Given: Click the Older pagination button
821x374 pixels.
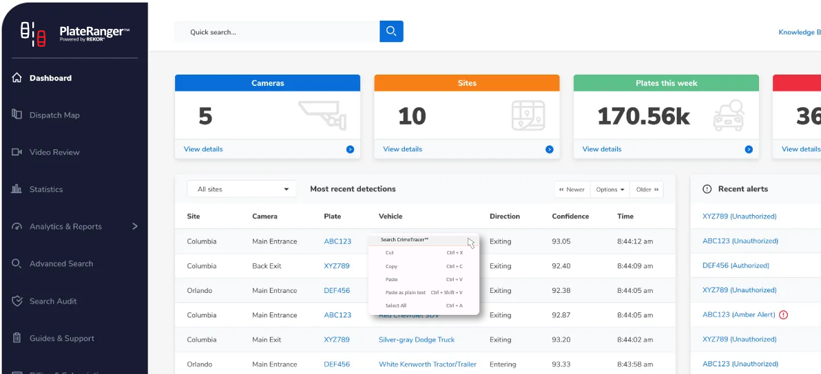Looking at the screenshot, I should [647, 190].
